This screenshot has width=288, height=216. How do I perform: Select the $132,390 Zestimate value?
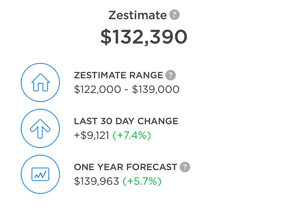point(144,37)
